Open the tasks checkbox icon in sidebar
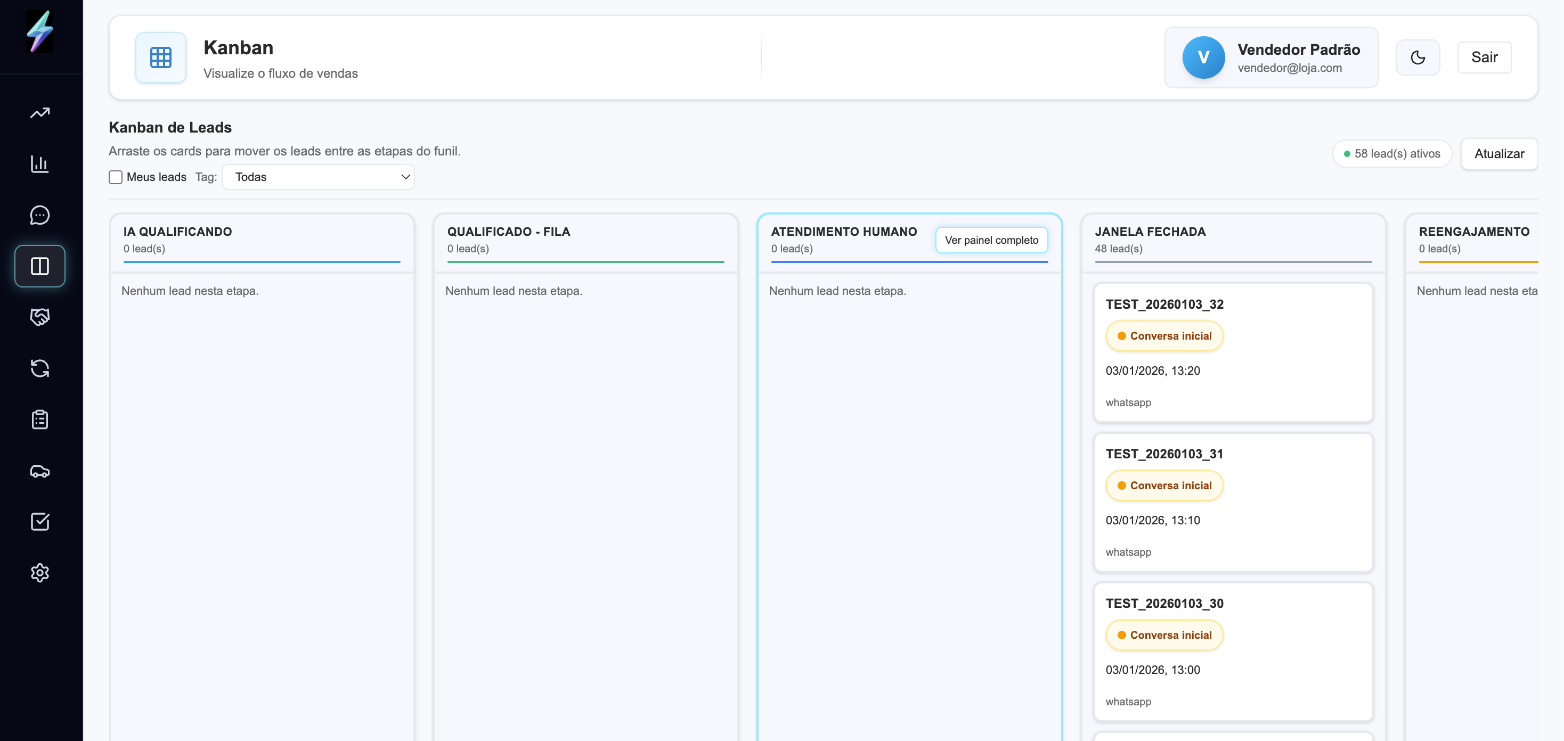 point(39,521)
